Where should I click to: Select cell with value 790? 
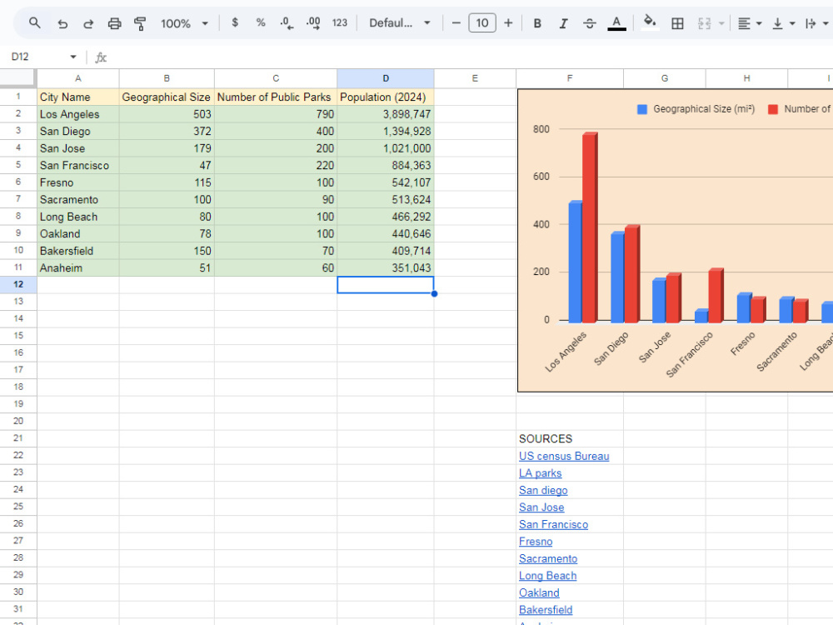[276, 114]
